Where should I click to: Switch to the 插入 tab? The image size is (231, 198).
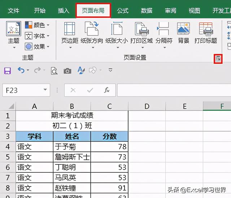pos(64,10)
